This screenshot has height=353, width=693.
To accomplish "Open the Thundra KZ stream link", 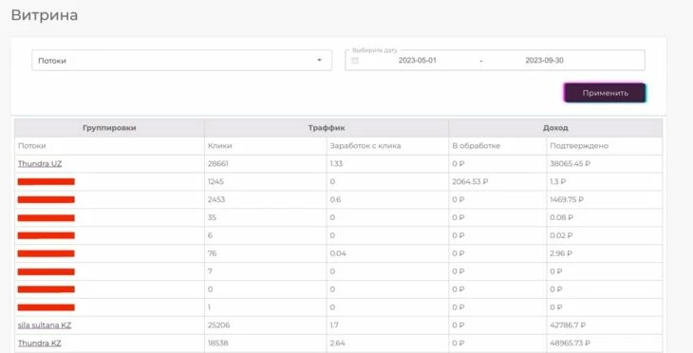I will pyautogui.click(x=39, y=343).
